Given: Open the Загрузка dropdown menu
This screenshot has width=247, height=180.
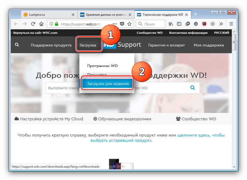Looking at the screenshot, I should pyautogui.click(x=88, y=45).
